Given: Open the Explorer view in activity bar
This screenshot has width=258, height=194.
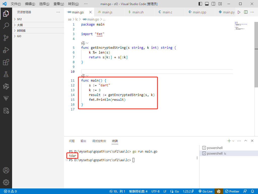Looking at the screenshot, I should click(6, 14).
